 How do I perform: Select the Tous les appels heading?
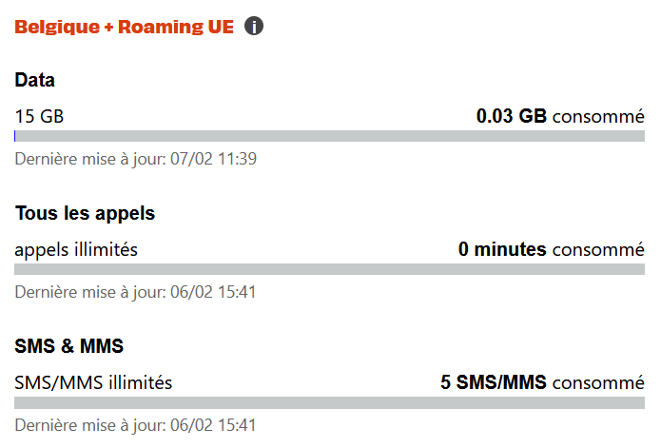tap(85, 213)
